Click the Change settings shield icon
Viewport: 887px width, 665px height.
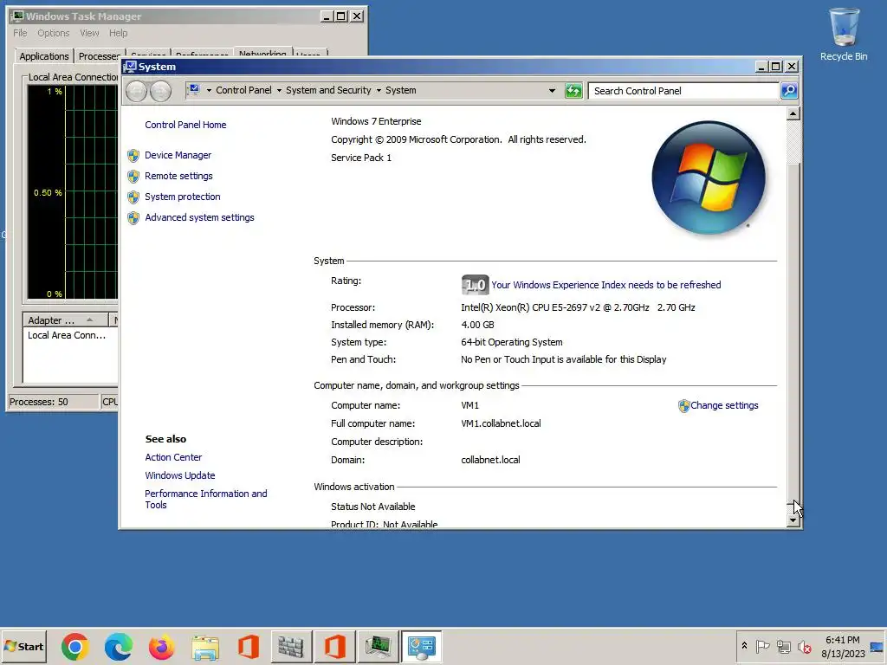[684, 406]
